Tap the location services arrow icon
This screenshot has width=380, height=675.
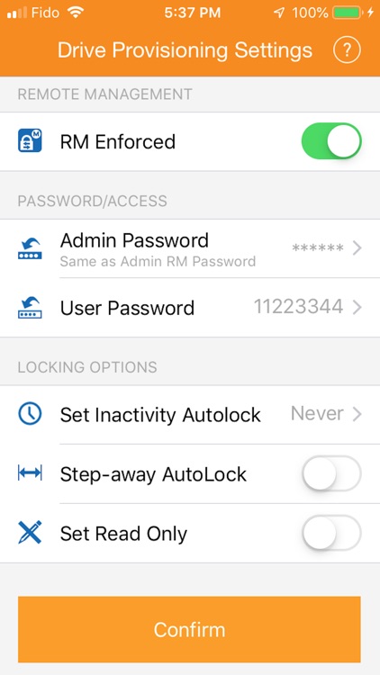click(279, 13)
